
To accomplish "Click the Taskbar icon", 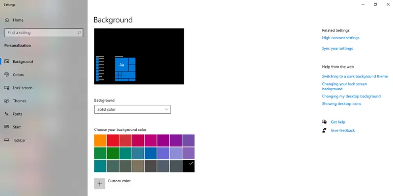I will 7,140.
